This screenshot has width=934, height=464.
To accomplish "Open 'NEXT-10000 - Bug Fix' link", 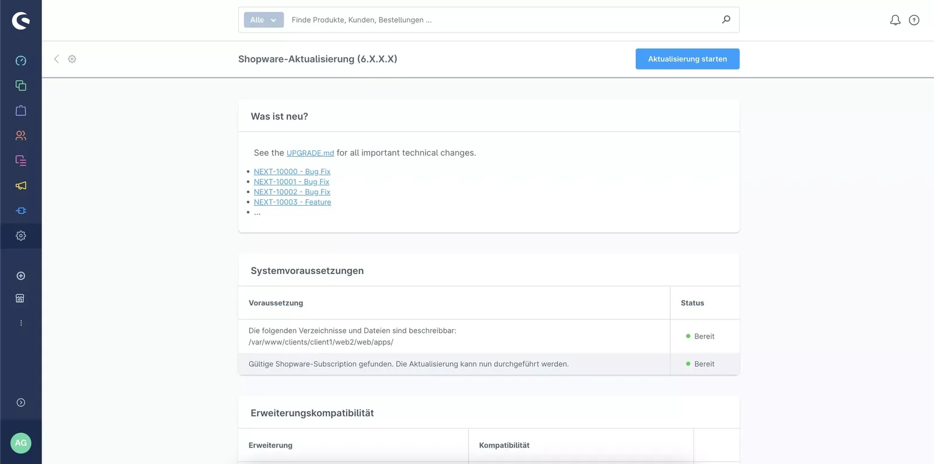I will (292, 171).
